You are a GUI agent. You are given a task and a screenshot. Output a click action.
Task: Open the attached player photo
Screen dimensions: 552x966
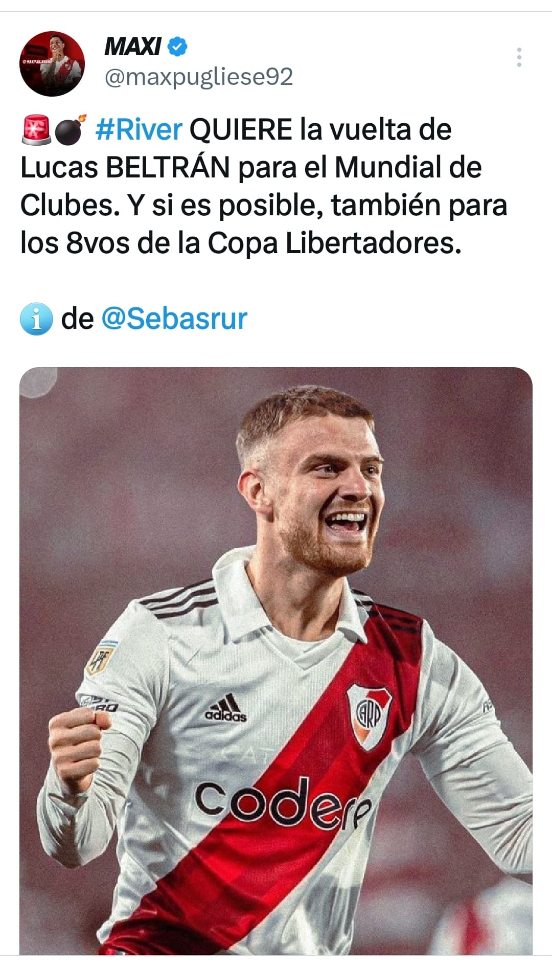point(276,661)
